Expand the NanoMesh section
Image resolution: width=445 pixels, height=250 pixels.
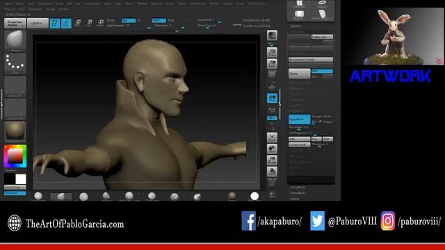298,193
